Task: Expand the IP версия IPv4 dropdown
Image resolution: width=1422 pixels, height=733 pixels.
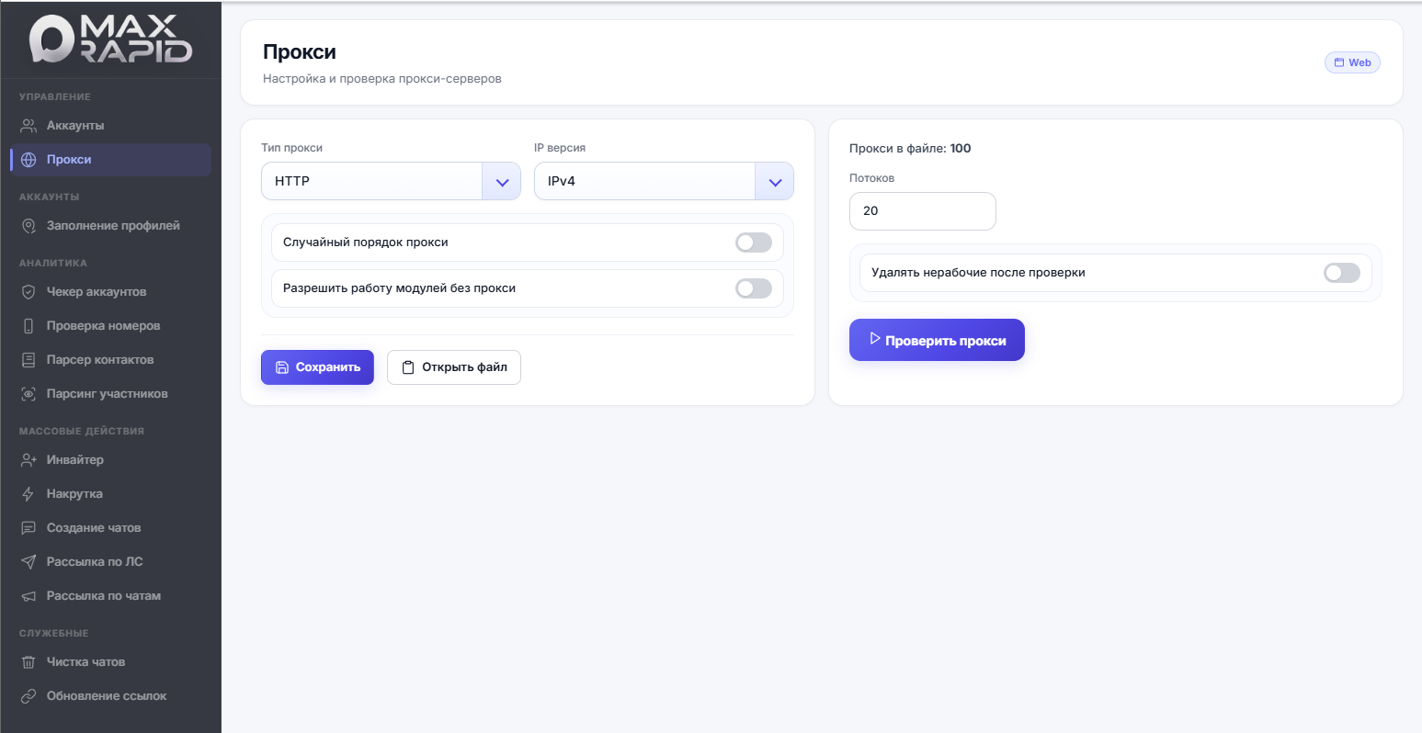Action: (x=663, y=182)
